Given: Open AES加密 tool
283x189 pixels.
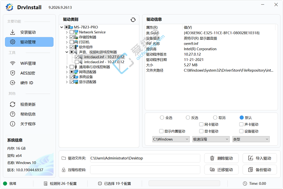Looking at the screenshot, I should 29,73.
